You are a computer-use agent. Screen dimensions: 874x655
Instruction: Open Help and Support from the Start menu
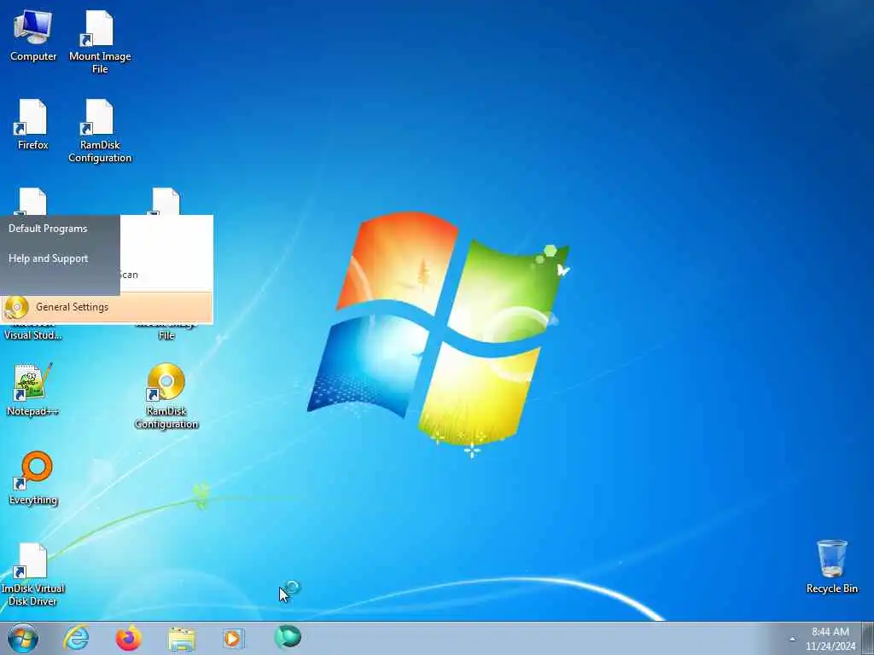[49, 258]
